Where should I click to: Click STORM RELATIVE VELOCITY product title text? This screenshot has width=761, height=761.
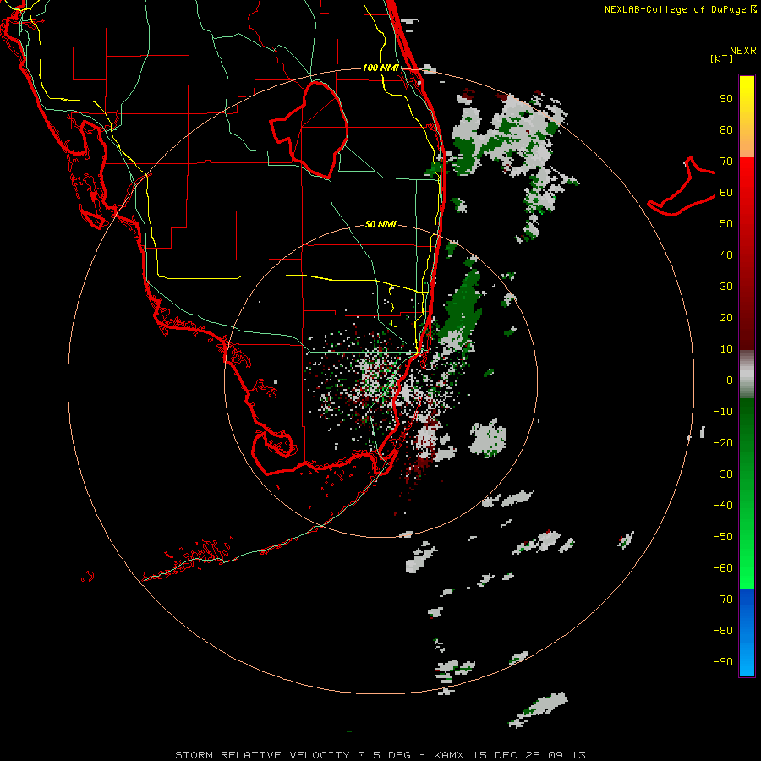(x=262, y=755)
